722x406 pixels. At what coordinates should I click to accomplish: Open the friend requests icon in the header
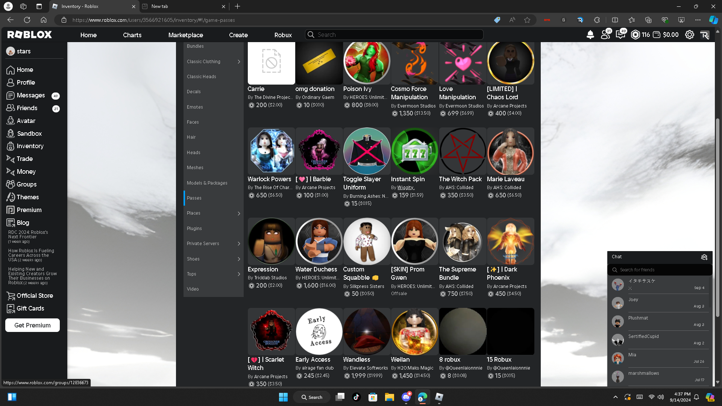pyautogui.click(x=605, y=35)
